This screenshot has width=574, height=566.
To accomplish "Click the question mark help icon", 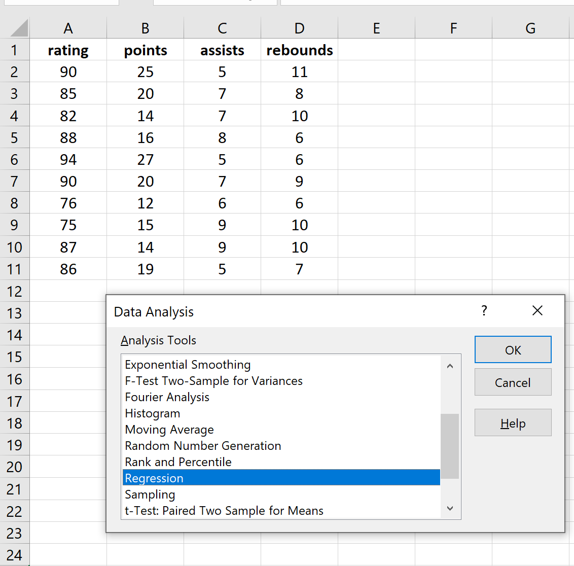I will click(x=484, y=311).
